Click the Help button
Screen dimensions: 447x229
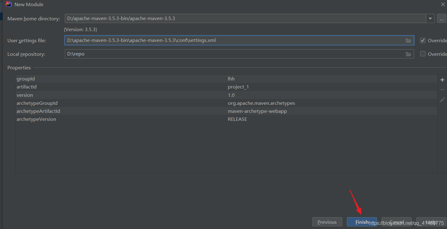point(431,222)
